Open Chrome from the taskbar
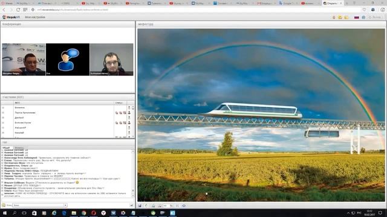The image size is (387, 217). [x=83, y=213]
